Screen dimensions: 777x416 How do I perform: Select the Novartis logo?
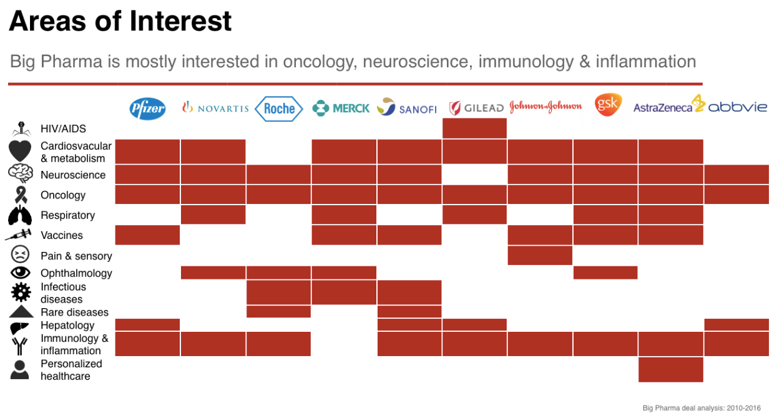click(x=215, y=108)
